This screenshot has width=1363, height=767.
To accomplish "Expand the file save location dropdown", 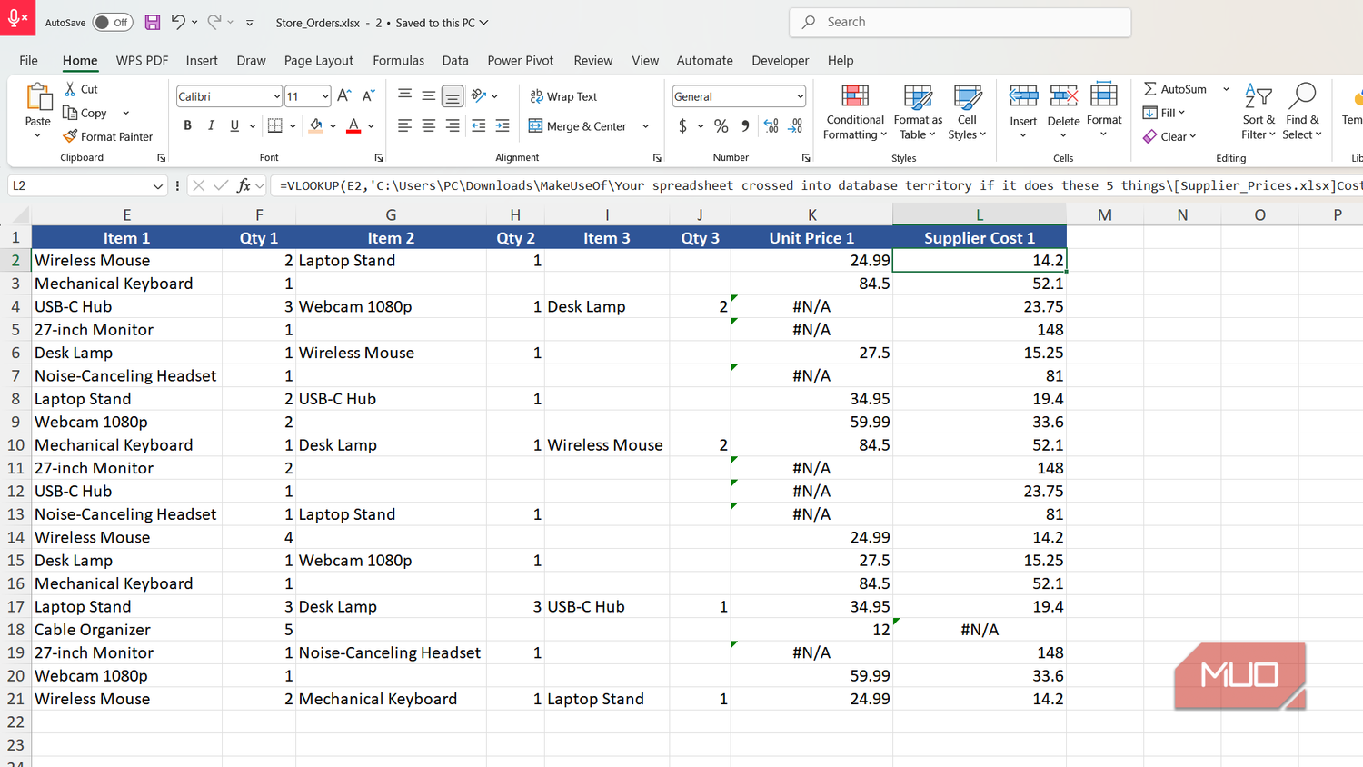I will [483, 23].
